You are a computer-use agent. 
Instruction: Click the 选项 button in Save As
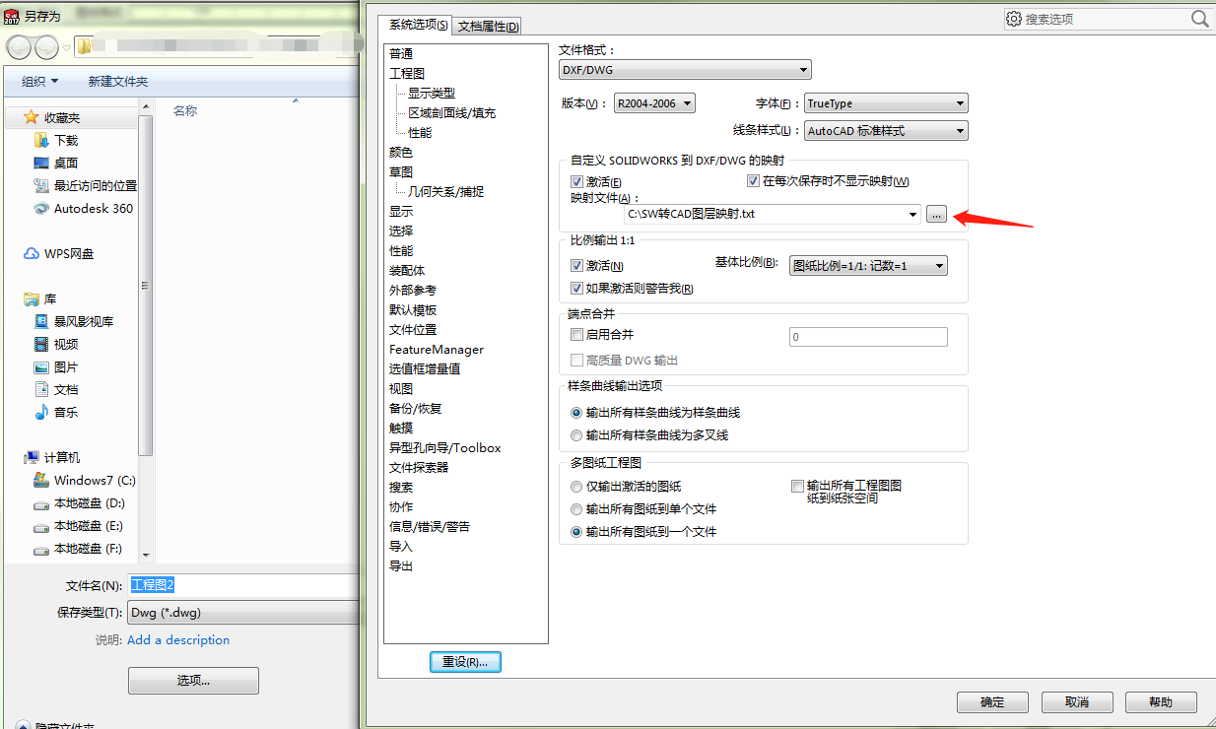click(193, 681)
